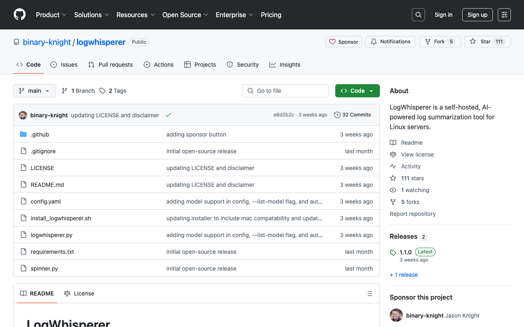
Task: Click the Sign up button
Action: pos(477,14)
